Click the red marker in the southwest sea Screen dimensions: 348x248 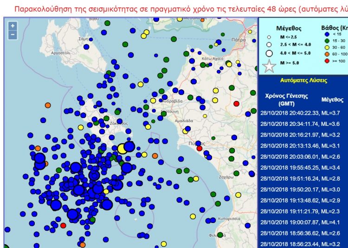pos(63,226)
